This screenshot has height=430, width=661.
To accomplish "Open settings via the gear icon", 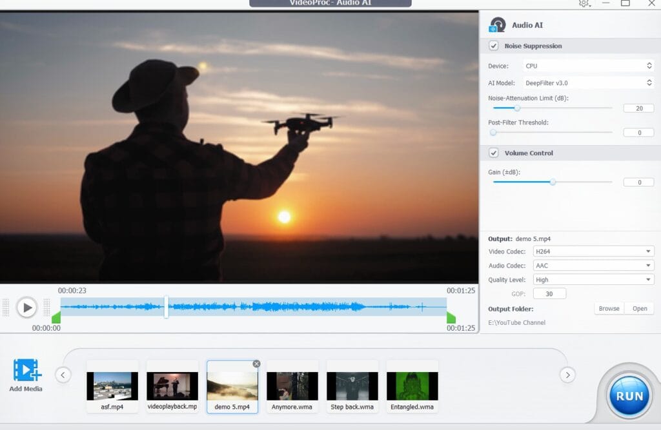I will point(584,3).
